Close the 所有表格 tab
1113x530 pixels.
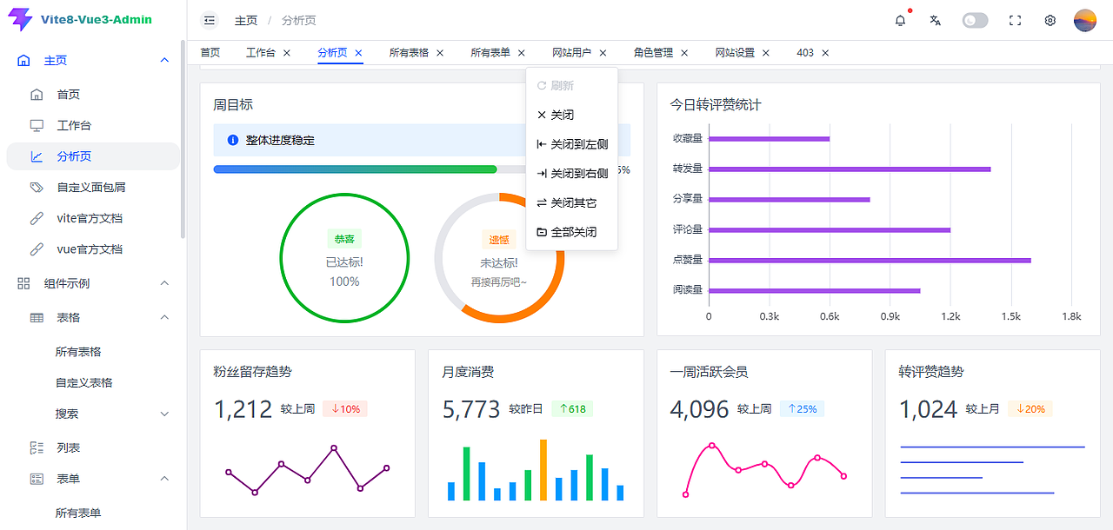[440, 53]
